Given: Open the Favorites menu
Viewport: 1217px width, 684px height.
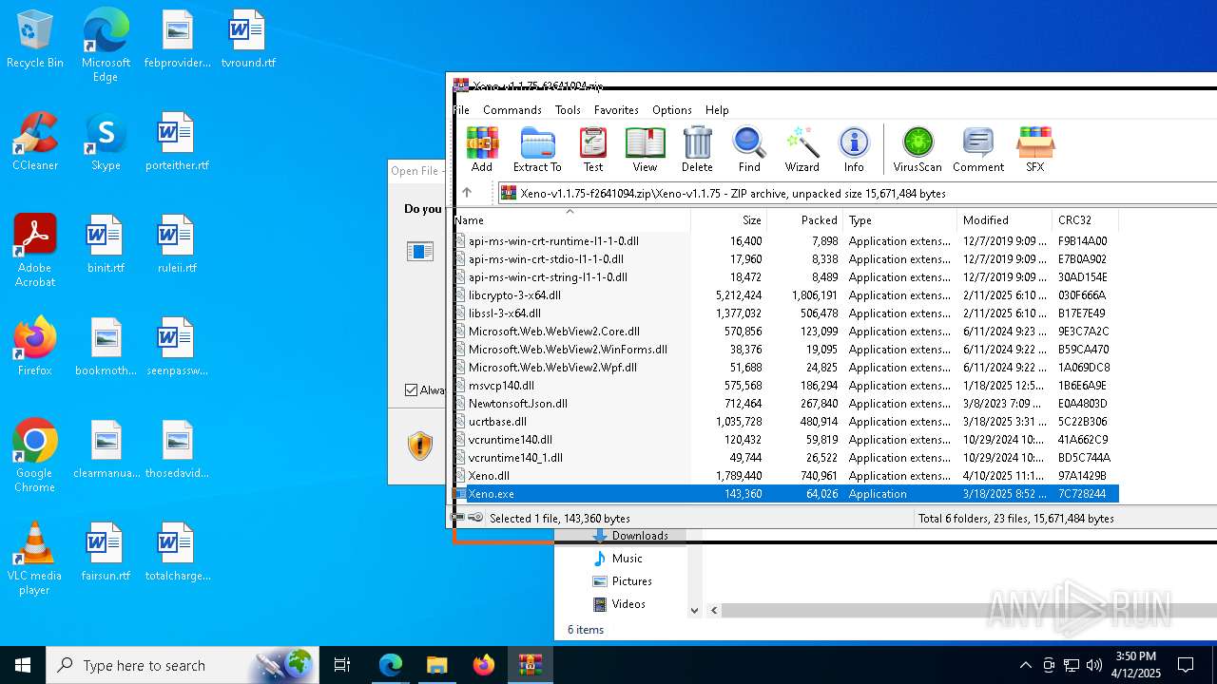Looking at the screenshot, I should coord(616,110).
